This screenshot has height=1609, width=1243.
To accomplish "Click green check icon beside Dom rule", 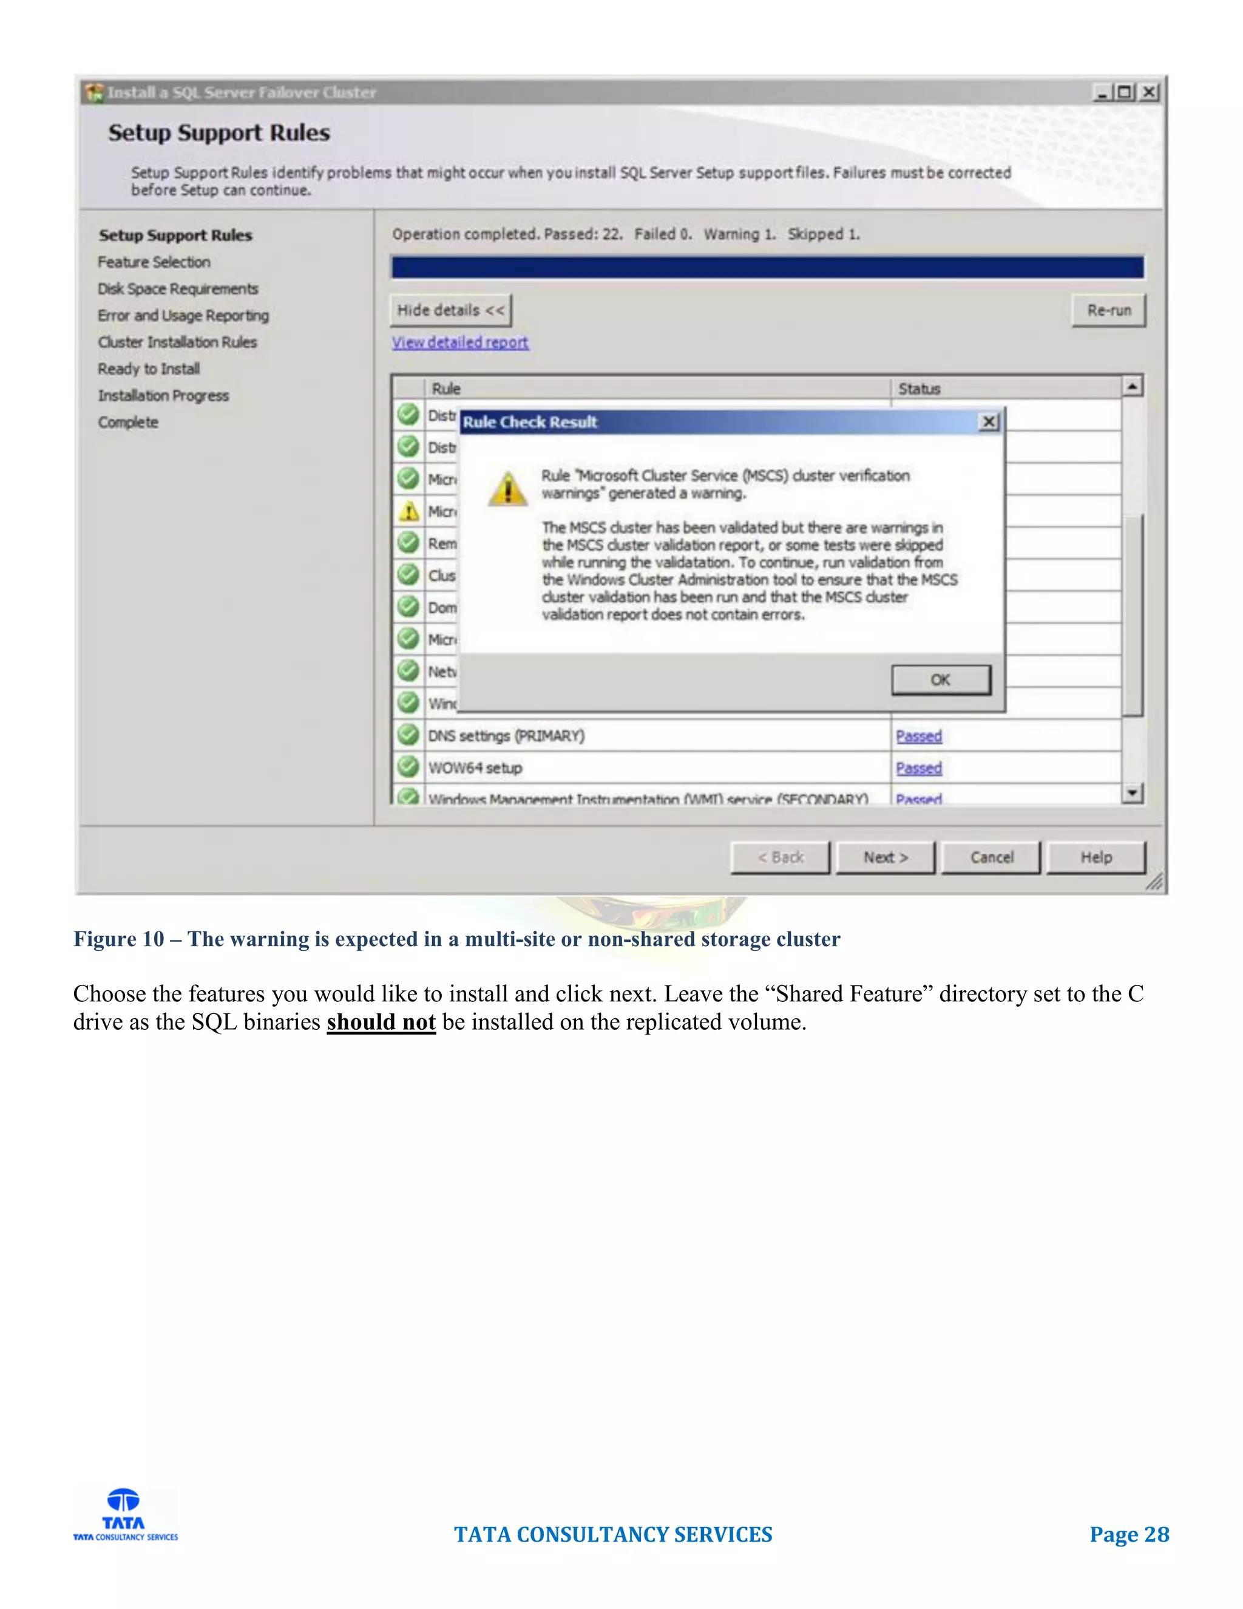I will pos(408,607).
